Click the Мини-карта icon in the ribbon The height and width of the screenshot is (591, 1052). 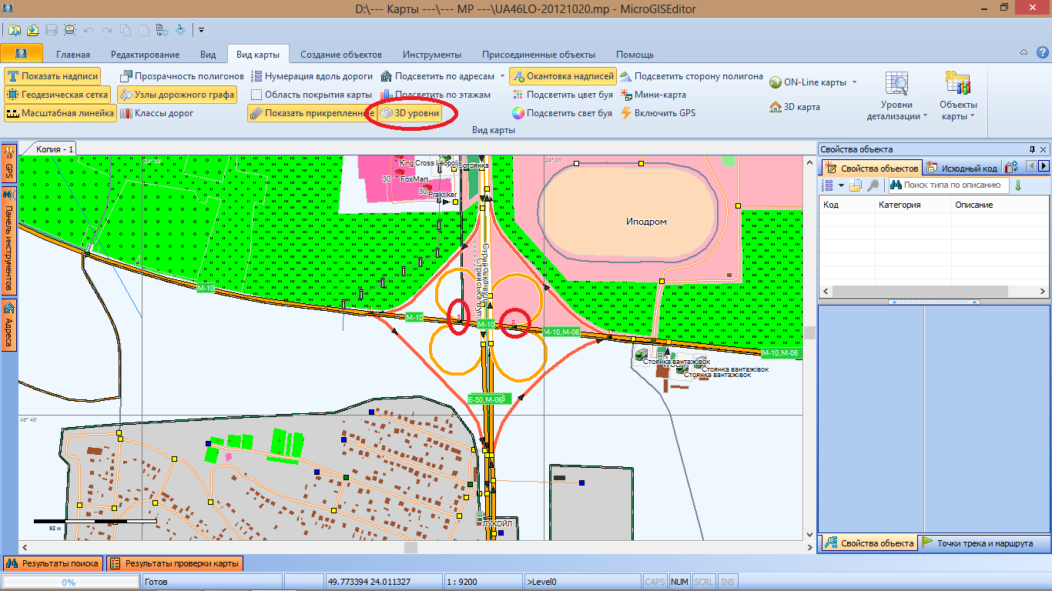point(627,95)
